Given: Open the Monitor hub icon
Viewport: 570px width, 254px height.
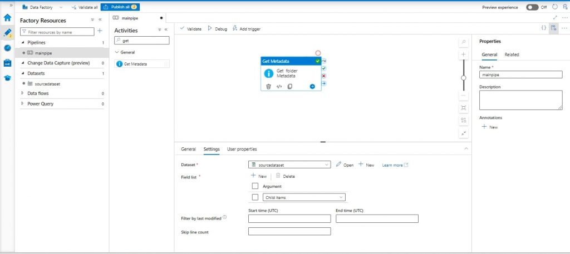Looking at the screenshot, I should point(7,48).
